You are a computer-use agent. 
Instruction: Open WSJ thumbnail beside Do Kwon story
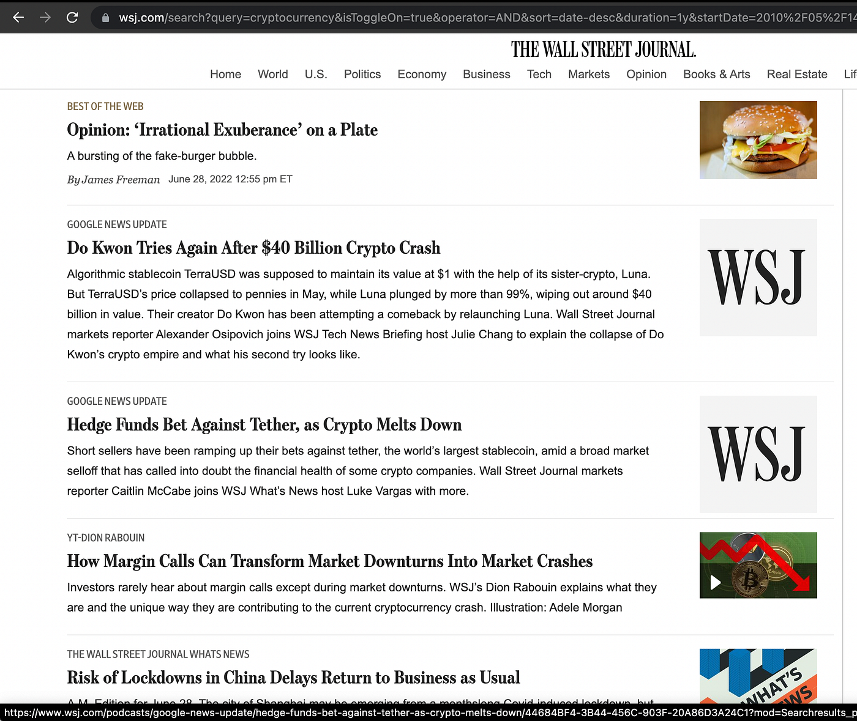click(758, 278)
